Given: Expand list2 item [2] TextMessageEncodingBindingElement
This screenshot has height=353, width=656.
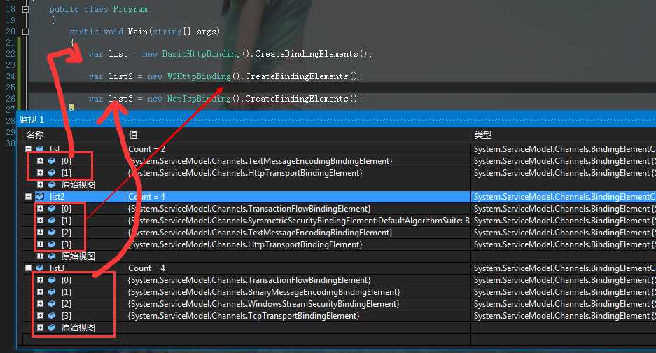Looking at the screenshot, I should [x=40, y=233].
